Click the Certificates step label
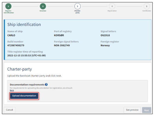This screenshot has height=116, width=154. click(147, 11)
